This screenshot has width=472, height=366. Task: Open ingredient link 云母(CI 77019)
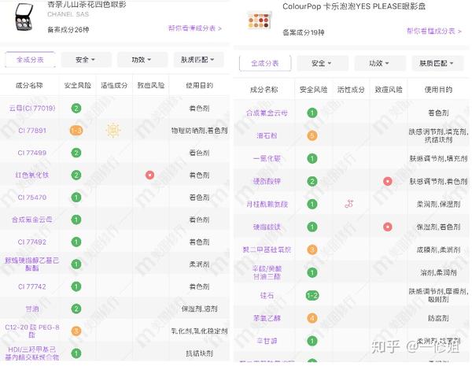pos(32,108)
